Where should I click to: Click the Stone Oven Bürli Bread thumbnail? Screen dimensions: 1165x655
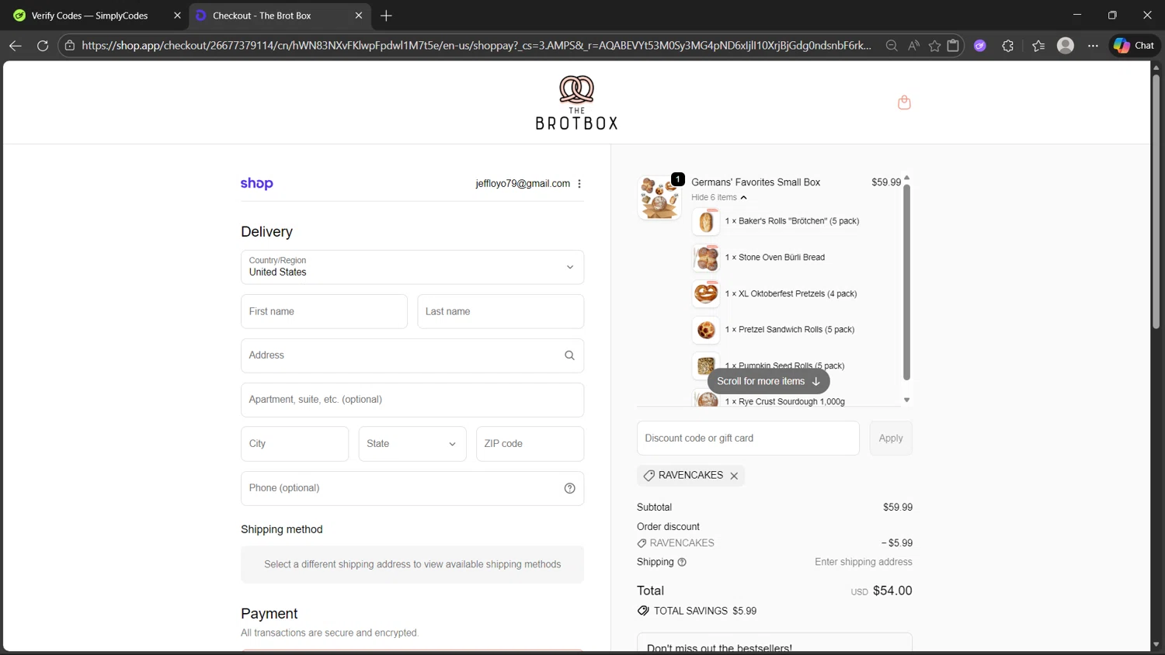coord(706,258)
